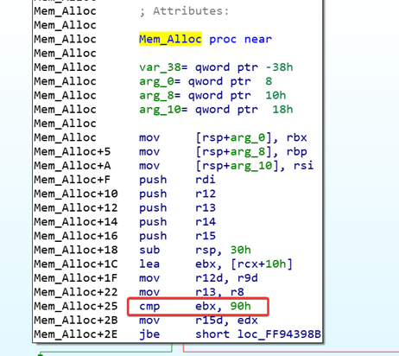399x356 pixels.
Task: Click address label Mem_Alloc+14
Action: (76, 222)
